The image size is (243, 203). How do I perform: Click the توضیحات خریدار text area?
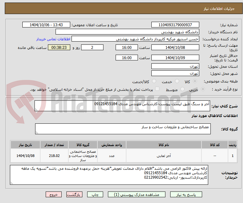tap(109, 175)
